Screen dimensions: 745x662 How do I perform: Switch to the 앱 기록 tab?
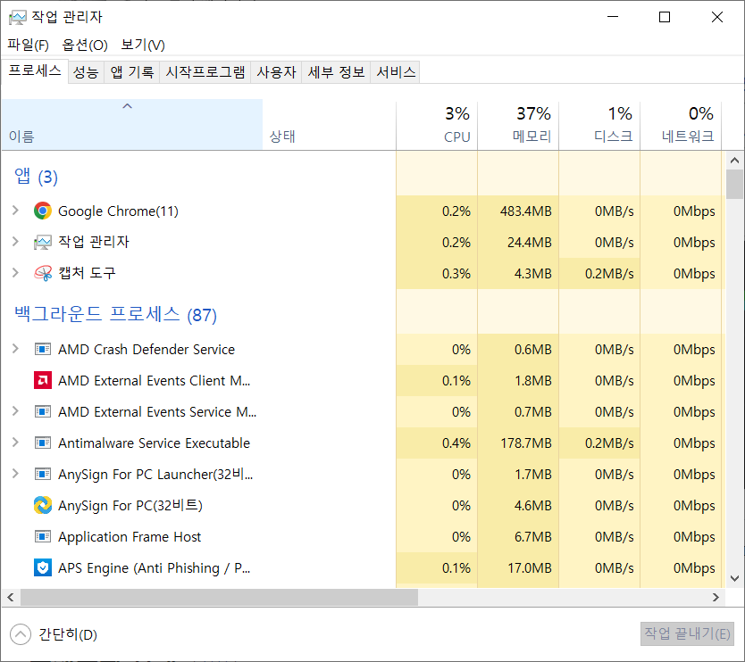pos(132,72)
